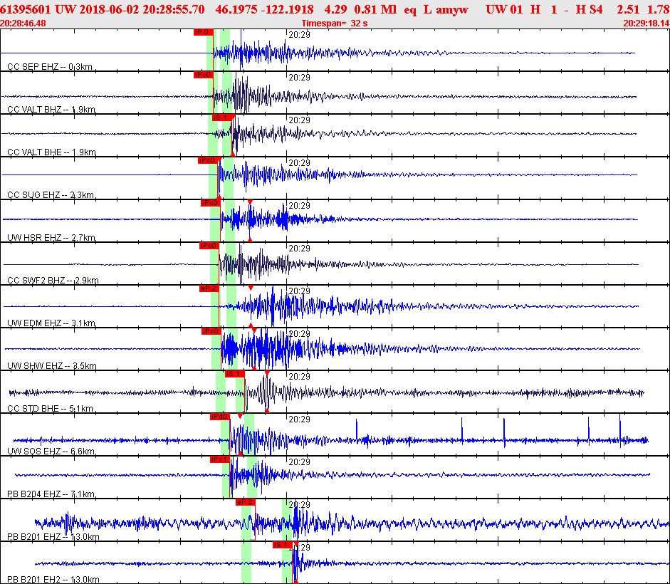670x584 pixels.
Task: Click the iP 0 pick flag on SEP trace
Action: [204, 32]
